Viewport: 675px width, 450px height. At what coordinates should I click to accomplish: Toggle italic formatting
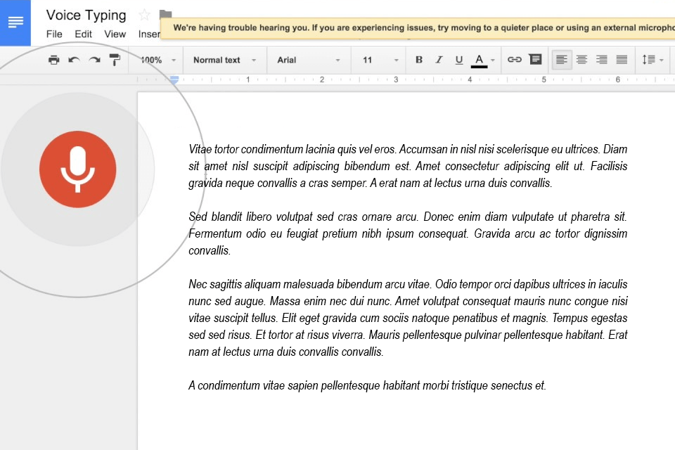pos(439,60)
